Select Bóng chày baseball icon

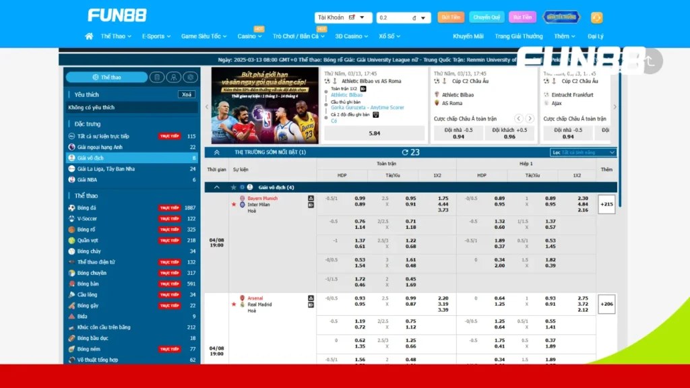click(x=71, y=251)
